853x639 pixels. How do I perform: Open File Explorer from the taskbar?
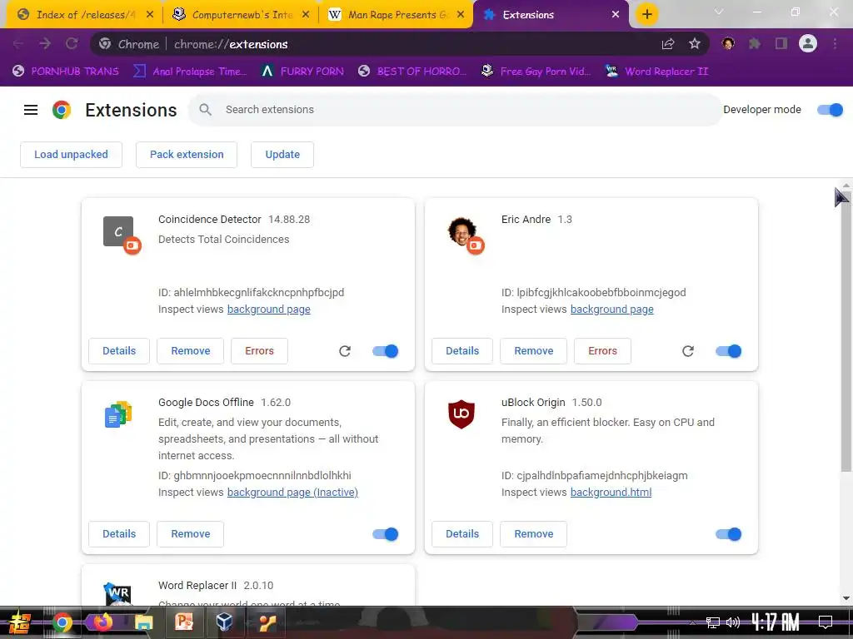pyautogui.click(x=144, y=622)
